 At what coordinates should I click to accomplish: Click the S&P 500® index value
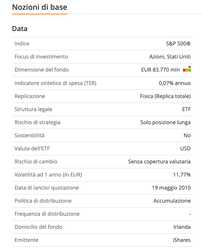click(x=178, y=43)
